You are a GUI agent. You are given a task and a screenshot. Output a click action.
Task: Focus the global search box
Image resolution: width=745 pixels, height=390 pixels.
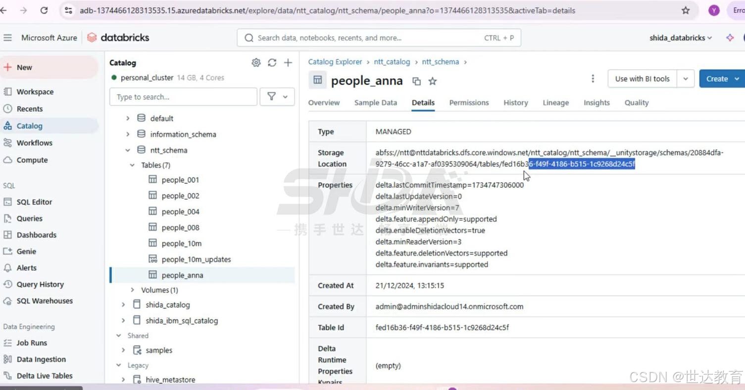(x=379, y=38)
